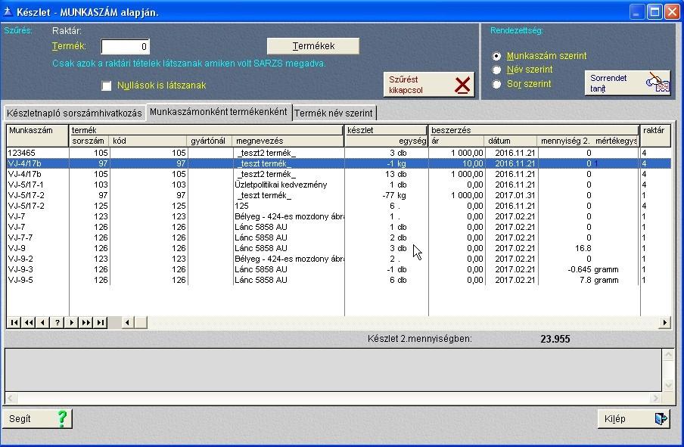Viewport: 684px width, 447px height.
Task: Select the VJ-9 work number cell
Action: (38, 248)
